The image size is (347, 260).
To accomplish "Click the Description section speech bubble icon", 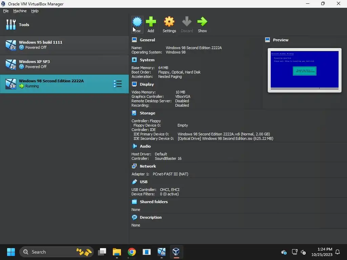I will (x=134, y=217).
